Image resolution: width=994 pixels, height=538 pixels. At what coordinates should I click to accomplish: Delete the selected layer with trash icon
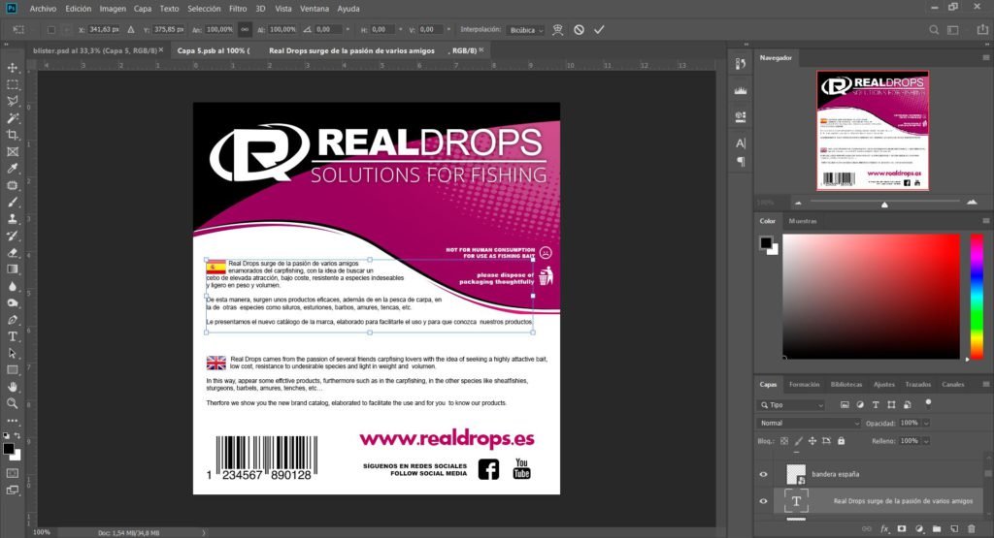(x=971, y=529)
